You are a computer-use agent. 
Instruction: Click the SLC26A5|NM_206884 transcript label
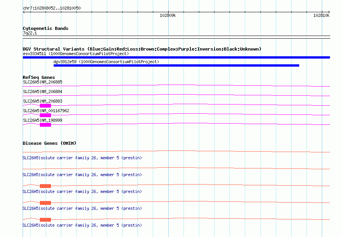(43, 92)
